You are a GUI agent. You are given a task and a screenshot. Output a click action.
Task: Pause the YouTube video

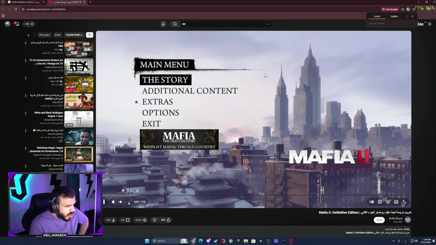tap(104, 202)
